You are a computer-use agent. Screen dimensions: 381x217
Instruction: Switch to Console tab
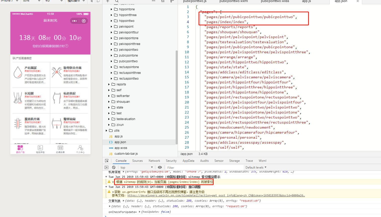coord(121,161)
